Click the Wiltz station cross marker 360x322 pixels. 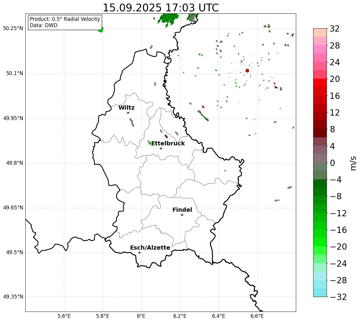(128, 113)
